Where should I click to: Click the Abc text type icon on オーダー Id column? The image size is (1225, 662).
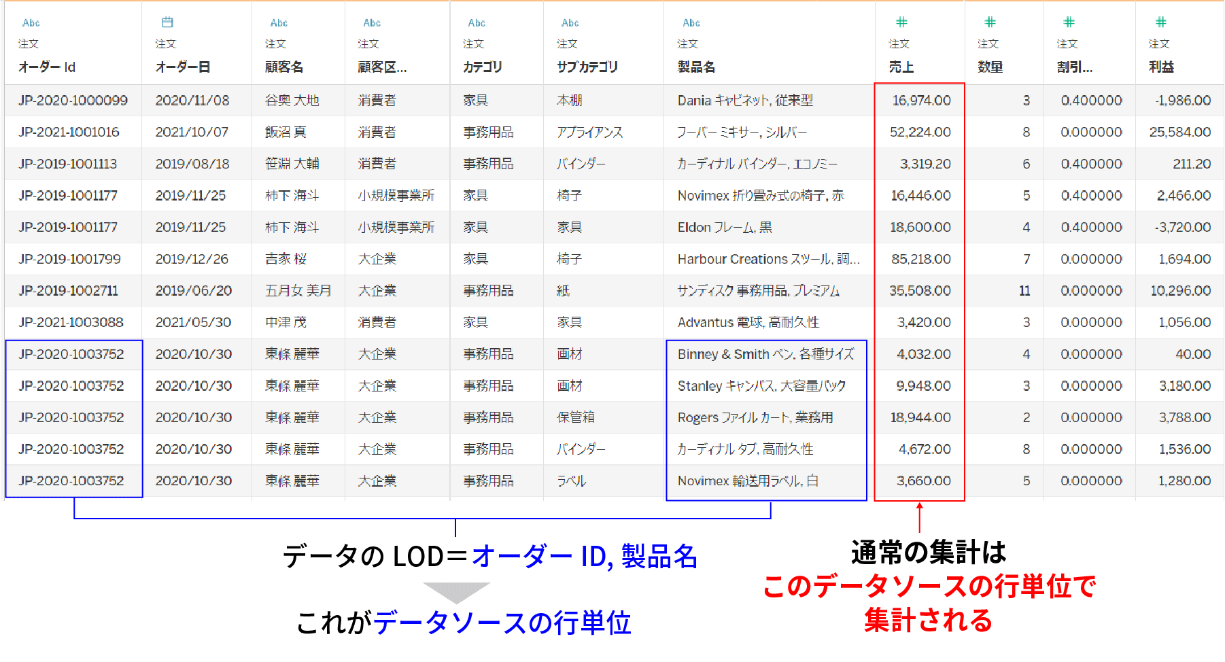coord(32,22)
